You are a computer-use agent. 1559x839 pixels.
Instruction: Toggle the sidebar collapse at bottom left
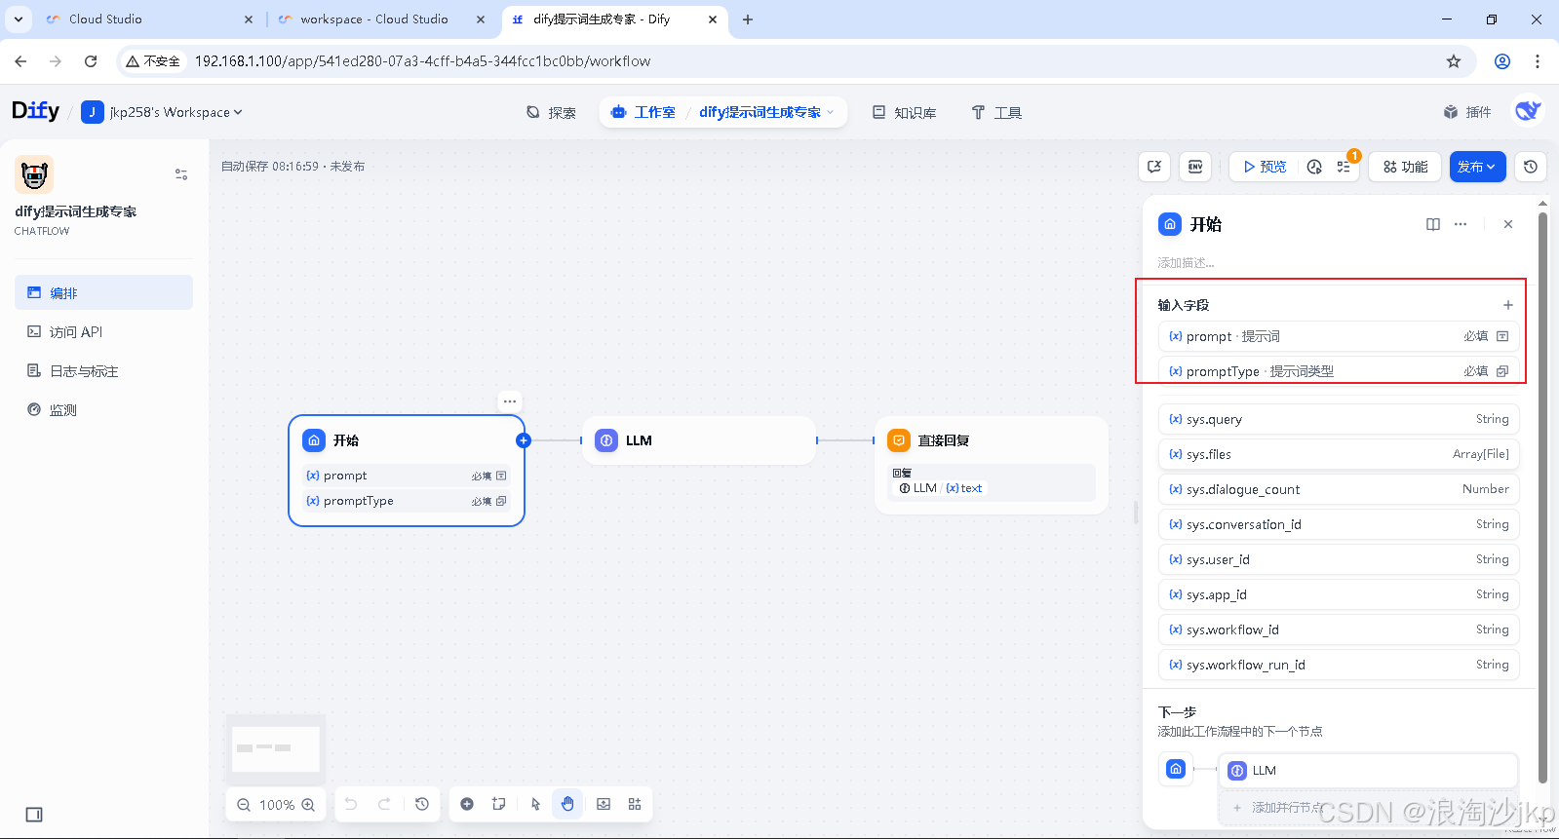click(34, 815)
